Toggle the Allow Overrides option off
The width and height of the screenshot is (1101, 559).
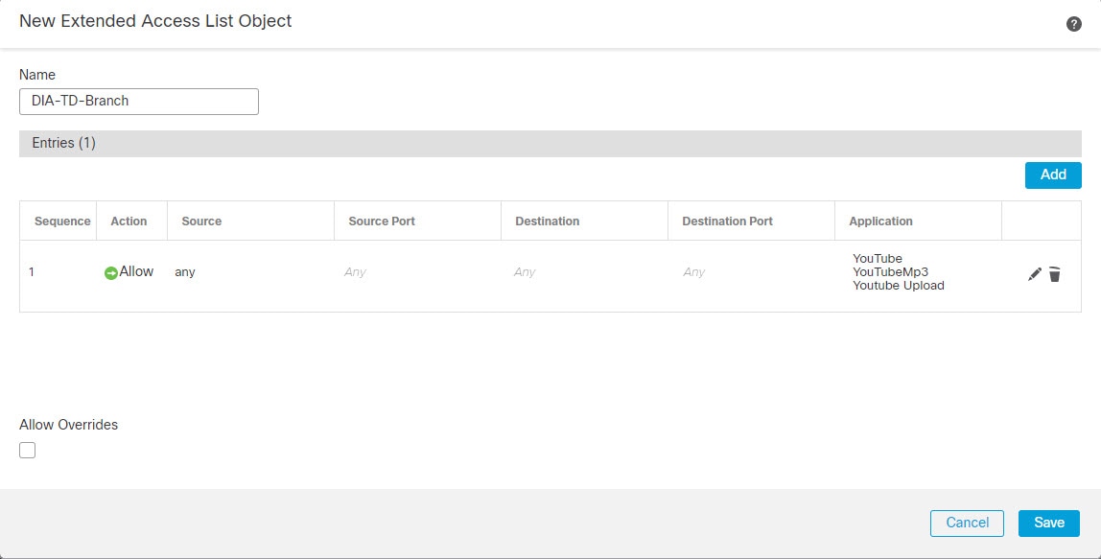(27, 449)
